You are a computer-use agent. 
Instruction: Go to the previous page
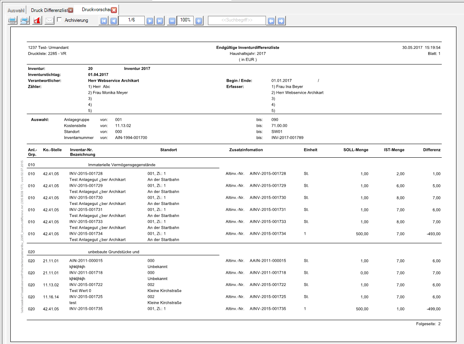point(113,21)
